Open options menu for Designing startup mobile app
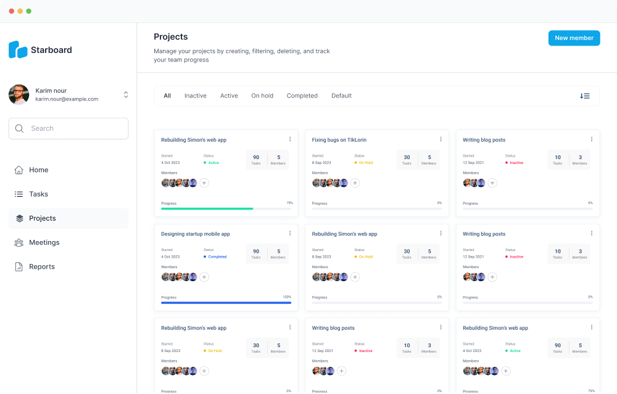617x394 pixels. [290, 233]
